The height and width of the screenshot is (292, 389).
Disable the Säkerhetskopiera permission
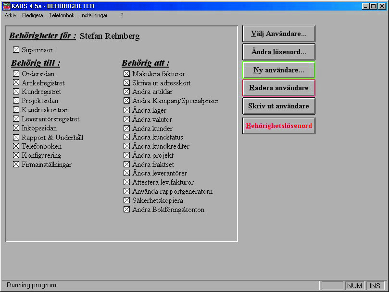click(127, 200)
